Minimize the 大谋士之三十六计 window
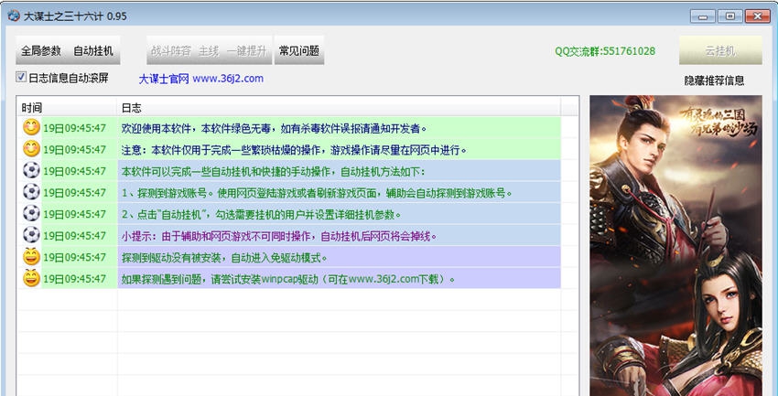778x396 pixels. point(702,16)
